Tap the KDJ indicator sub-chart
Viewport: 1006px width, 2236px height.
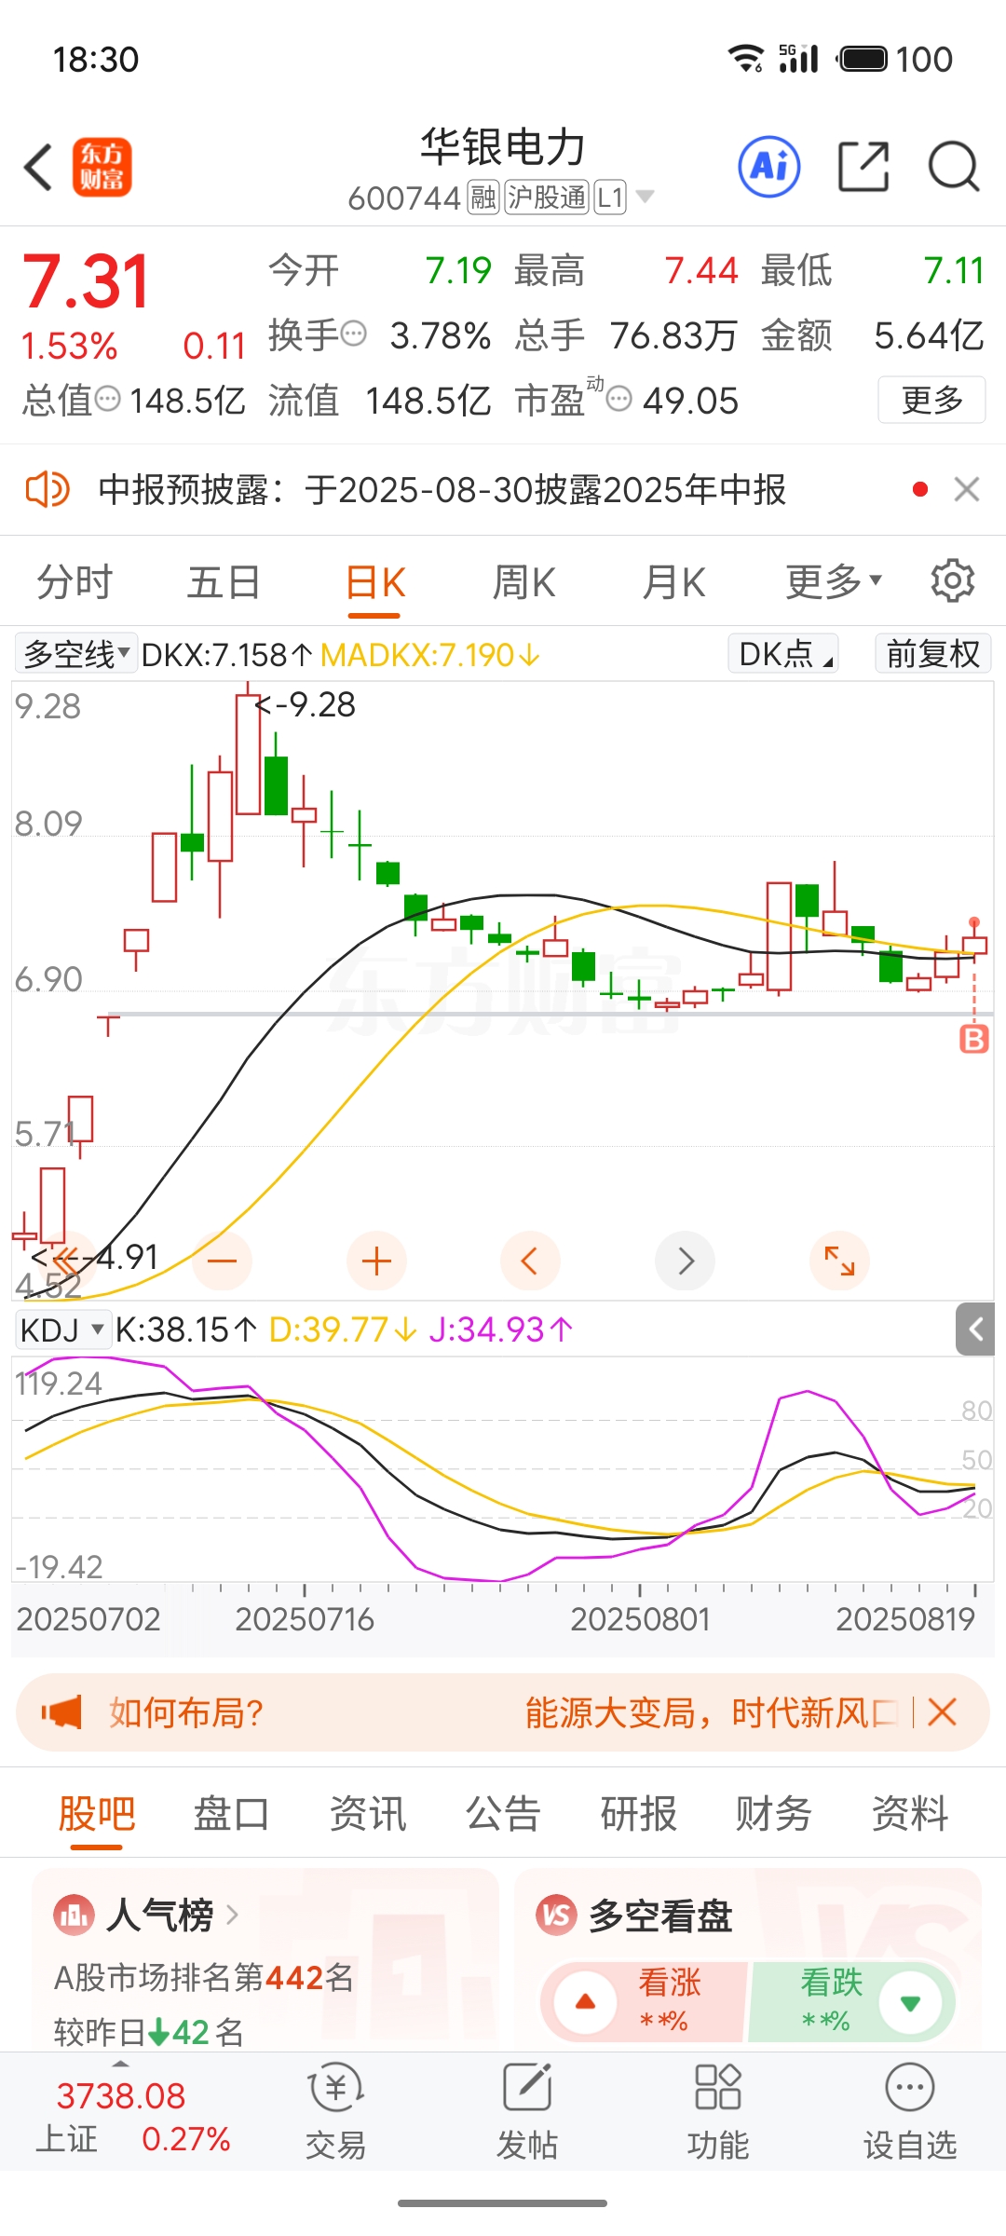coord(503,1469)
